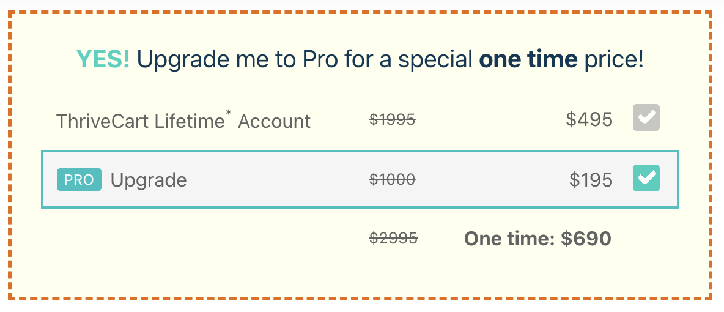724x312 pixels.
Task: Click the struck-through $2995 total
Action: point(393,239)
